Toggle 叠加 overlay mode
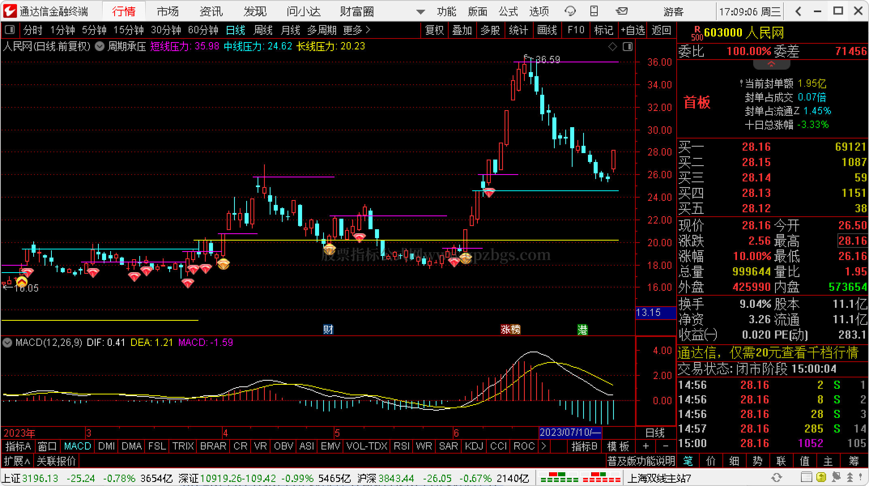The width and height of the screenshot is (869, 486). pyautogui.click(x=462, y=30)
